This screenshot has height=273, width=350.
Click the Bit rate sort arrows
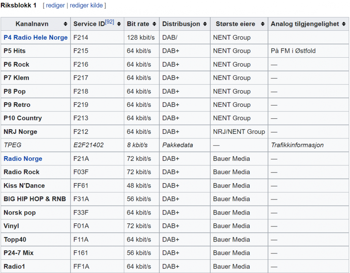click(154, 24)
